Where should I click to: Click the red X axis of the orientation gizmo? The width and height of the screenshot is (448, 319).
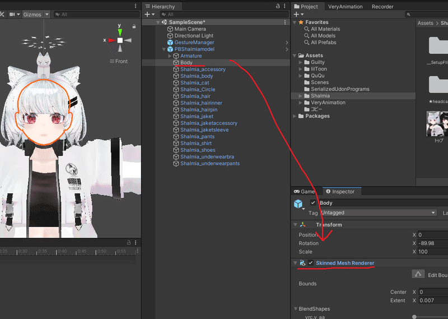[111, 40]
